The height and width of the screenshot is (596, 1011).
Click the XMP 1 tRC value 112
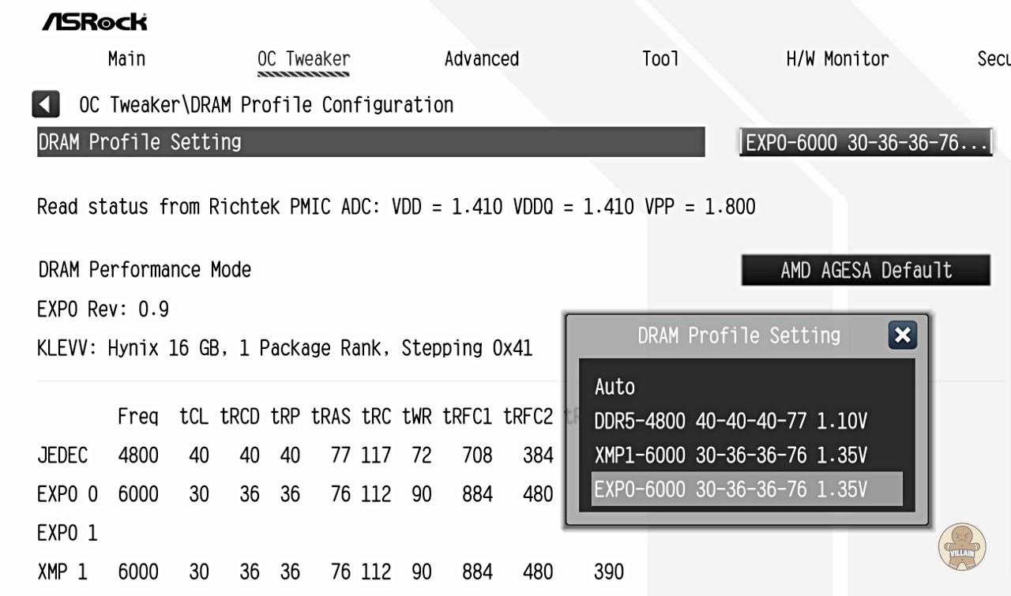point(376,572)
